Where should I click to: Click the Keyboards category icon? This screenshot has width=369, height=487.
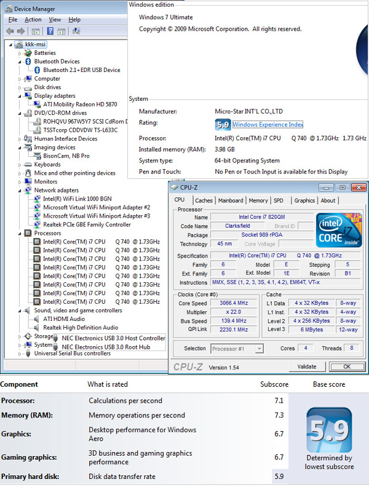click(28, 165)
